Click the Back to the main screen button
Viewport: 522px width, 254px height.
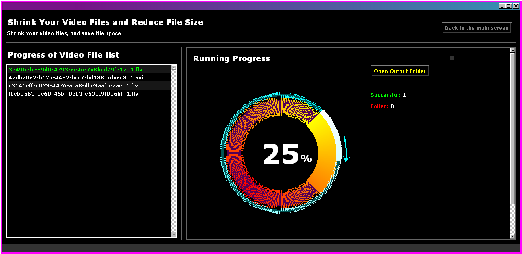476,28
